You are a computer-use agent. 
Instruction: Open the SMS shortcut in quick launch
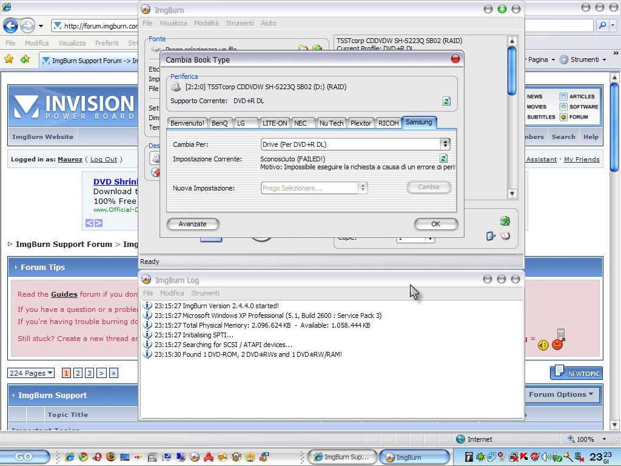[x=250, y=456]
